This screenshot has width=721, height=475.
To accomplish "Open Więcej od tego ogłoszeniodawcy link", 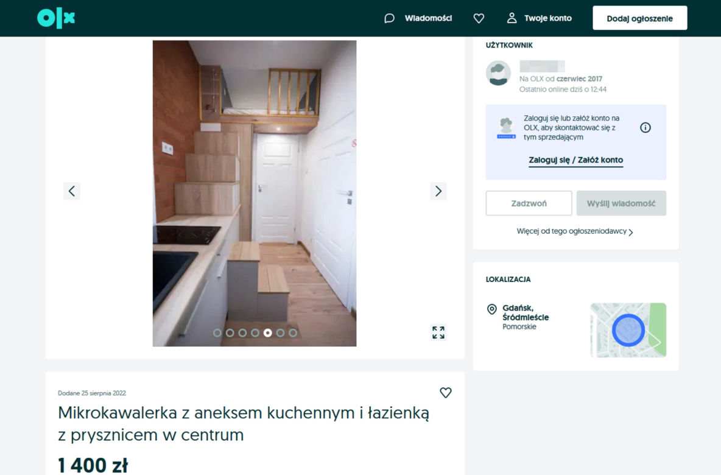I will [572, 231].
